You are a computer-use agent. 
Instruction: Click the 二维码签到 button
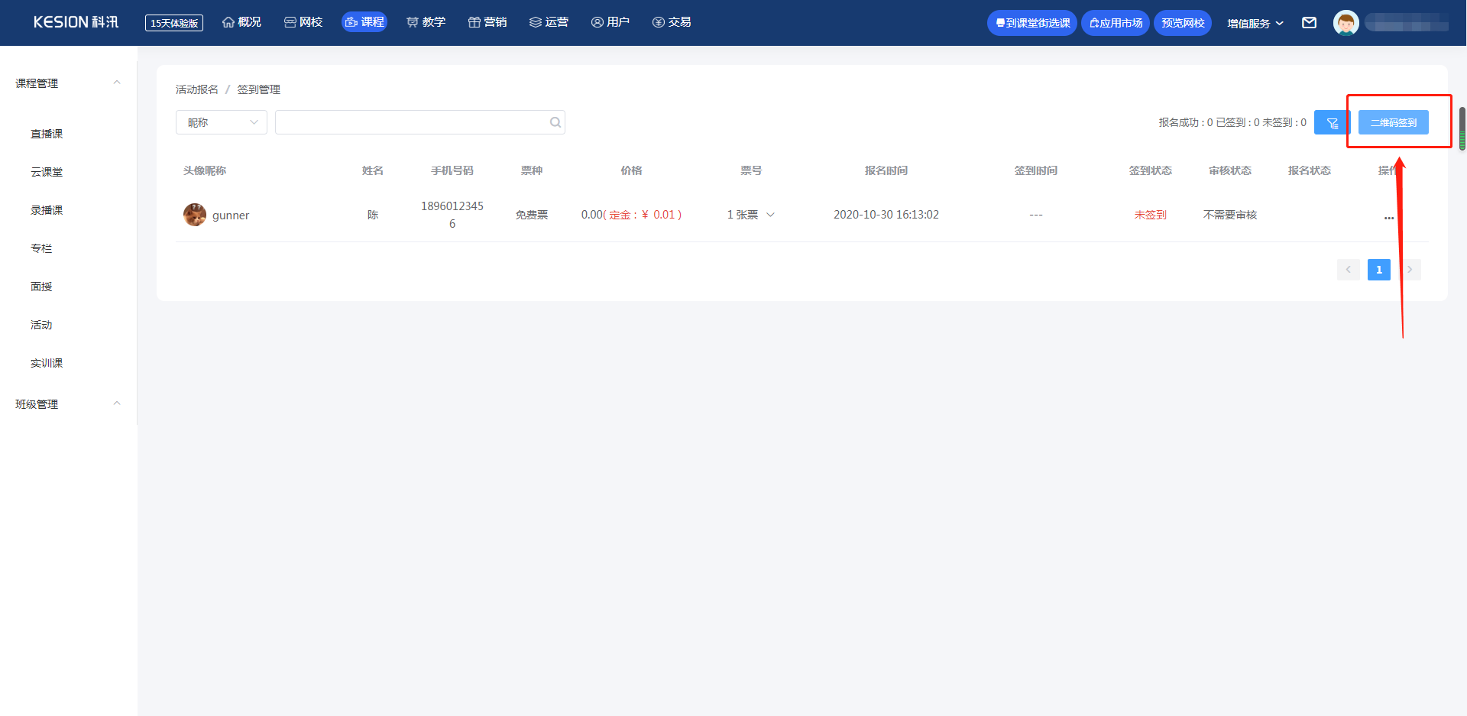coord(1393,122)
